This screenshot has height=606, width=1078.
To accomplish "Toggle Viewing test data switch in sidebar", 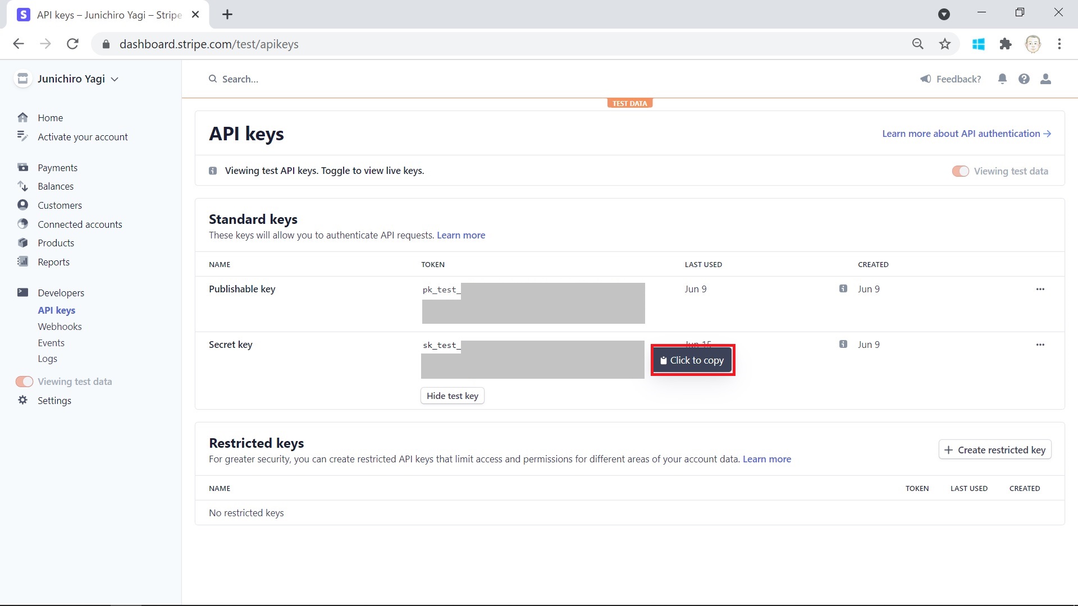I will coord(24,382).
